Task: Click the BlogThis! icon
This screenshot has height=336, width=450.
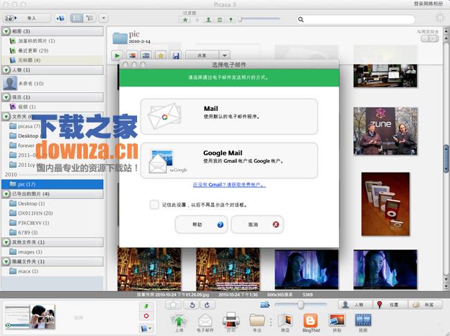Action: 311,322
